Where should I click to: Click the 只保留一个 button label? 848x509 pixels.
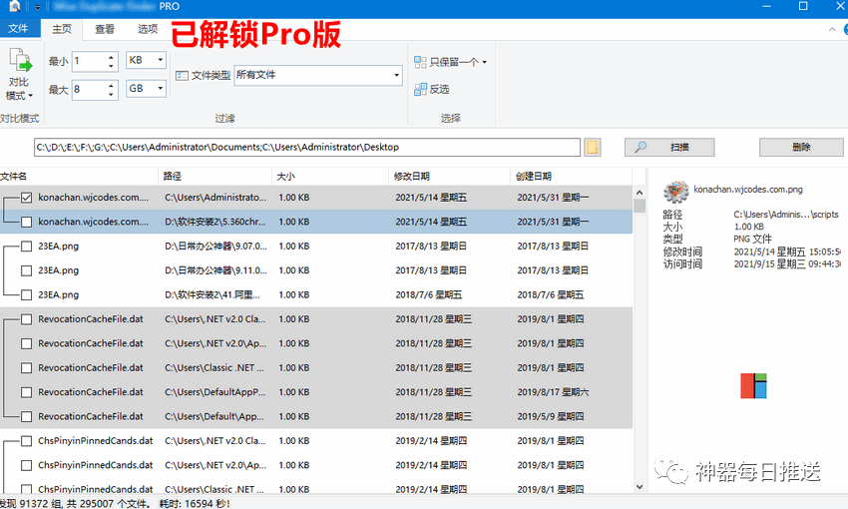click(x=454, y=62)
